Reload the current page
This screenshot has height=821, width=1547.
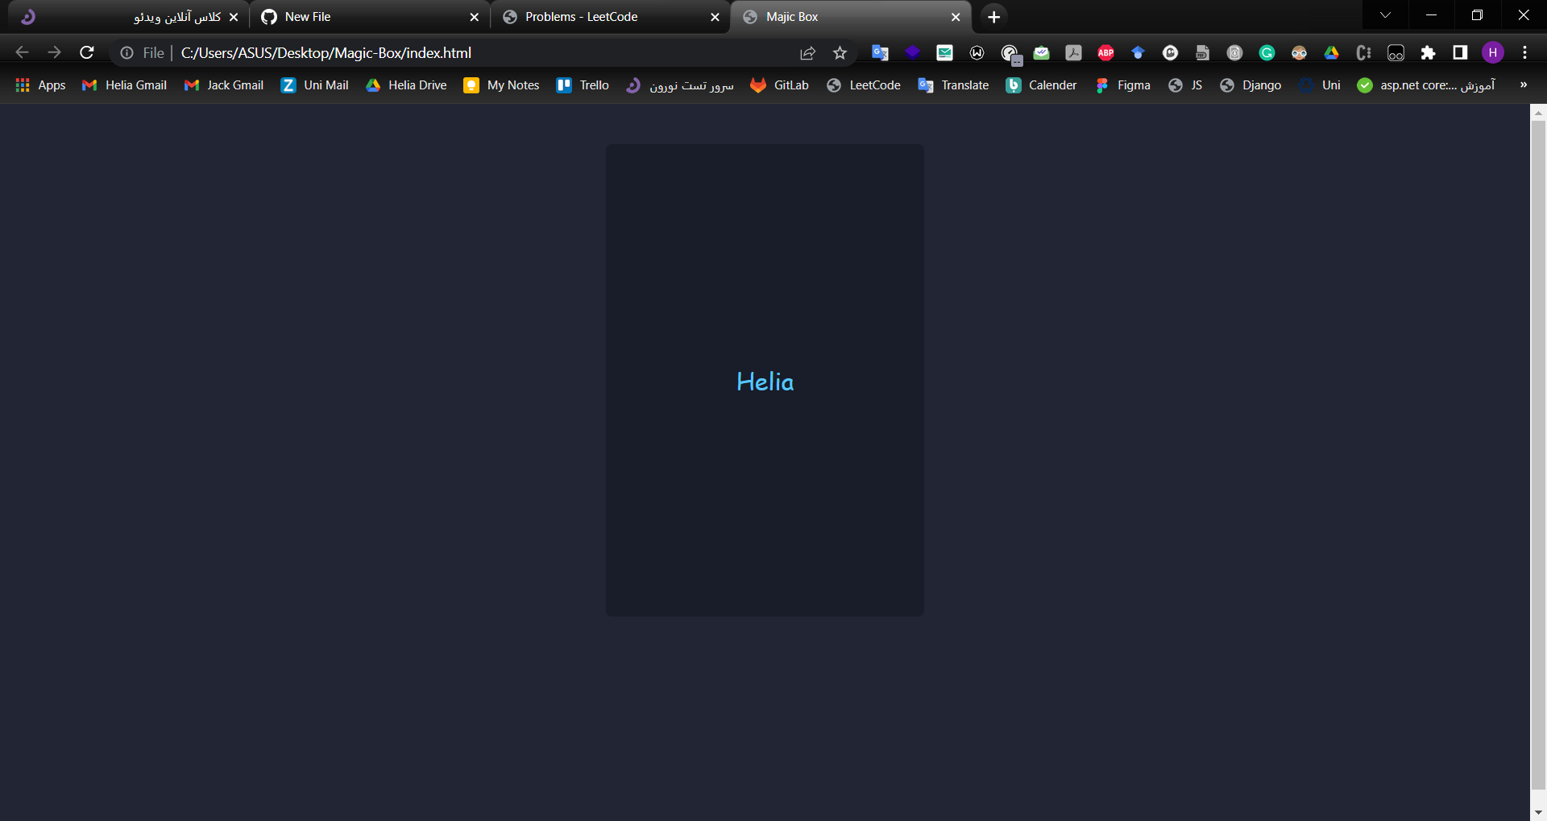[x=86, y=52]
